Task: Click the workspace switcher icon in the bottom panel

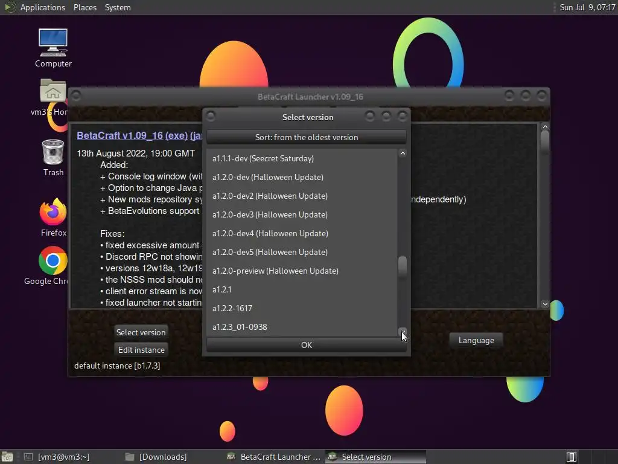Action: click(x=571, y=457)
